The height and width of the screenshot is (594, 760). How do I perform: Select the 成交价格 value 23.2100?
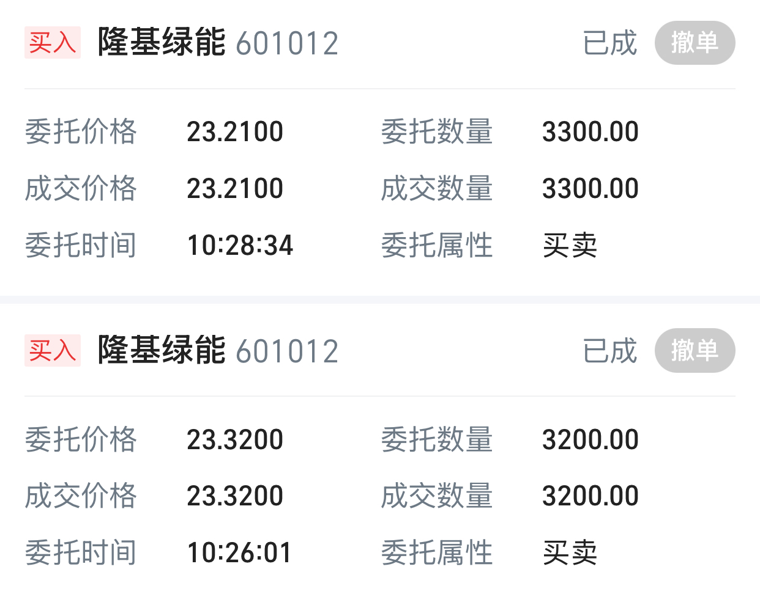[235, 188]
